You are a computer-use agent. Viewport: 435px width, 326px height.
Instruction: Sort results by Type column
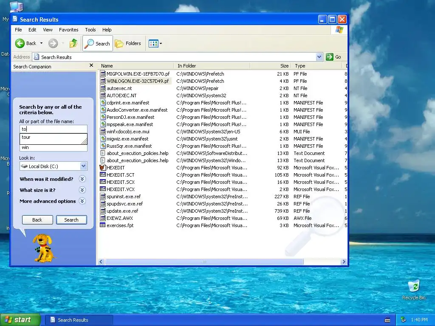click(x=316, y=66)
